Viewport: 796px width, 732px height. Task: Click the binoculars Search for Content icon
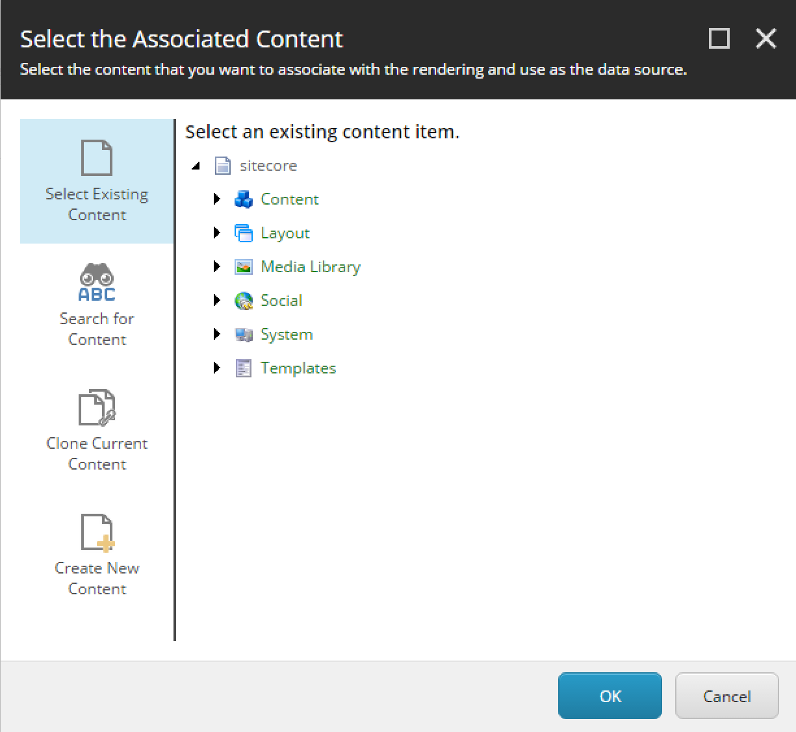click(97, 283)
